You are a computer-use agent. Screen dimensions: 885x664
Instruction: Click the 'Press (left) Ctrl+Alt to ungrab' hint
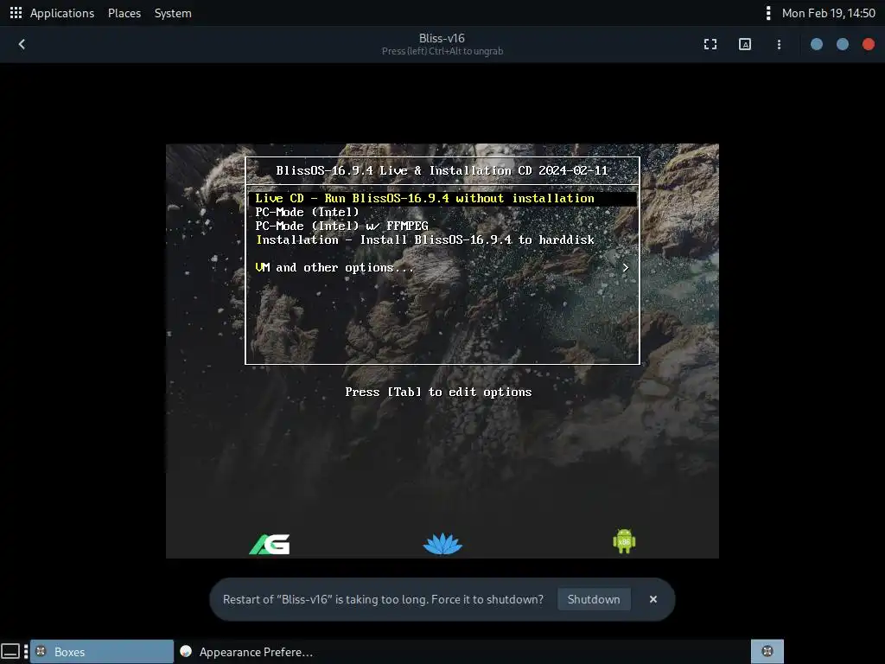click(x=442, y=51)
